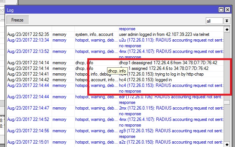
Task: Click 'hotspot, account, info...' topics cell
Action: coord(96,80)
